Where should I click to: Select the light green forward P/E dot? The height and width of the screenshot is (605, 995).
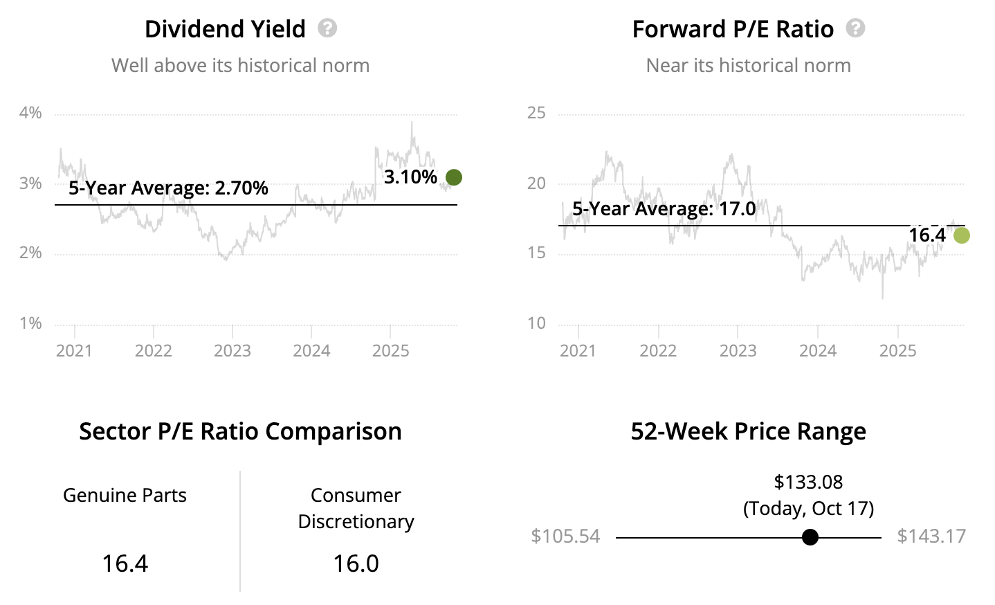click(x=961, y=235)
